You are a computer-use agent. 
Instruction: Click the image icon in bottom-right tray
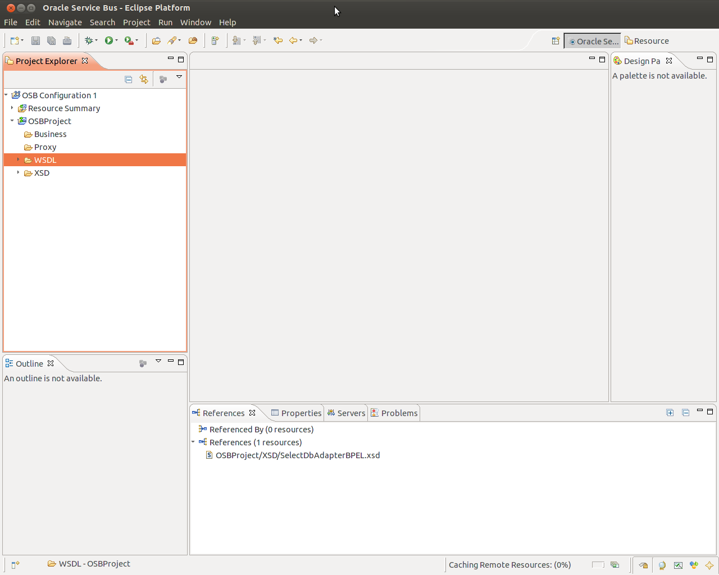(x=678, y=565)
